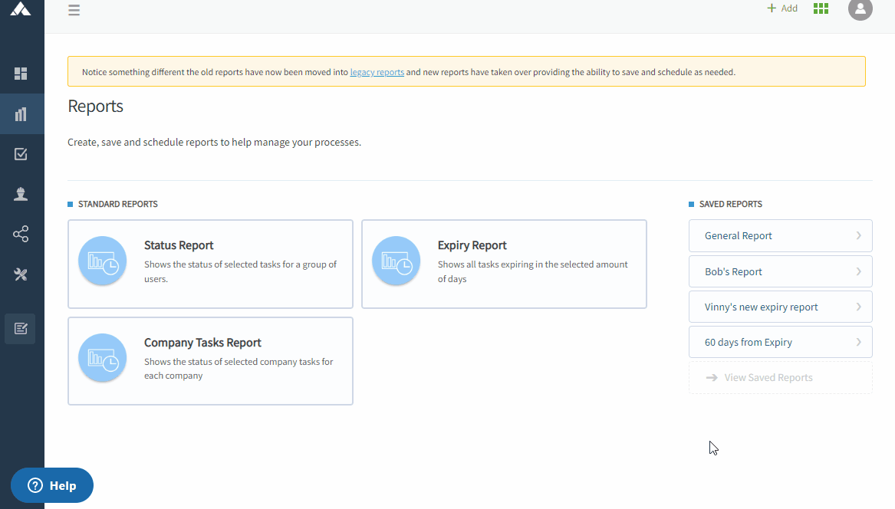The image size is (895, 509).
Task: Click View Saved Reports
Action: point(768,378)
